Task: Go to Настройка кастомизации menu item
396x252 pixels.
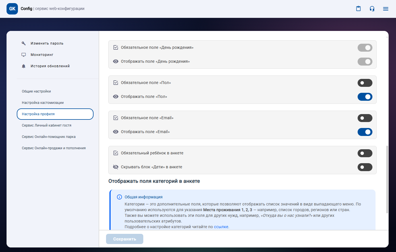Action: pyautogui.click(x=43, y=103)
